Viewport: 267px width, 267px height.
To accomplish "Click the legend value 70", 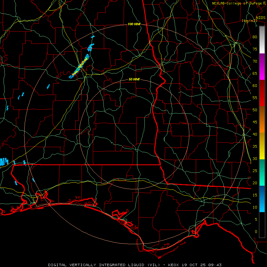I will [255, 61].
